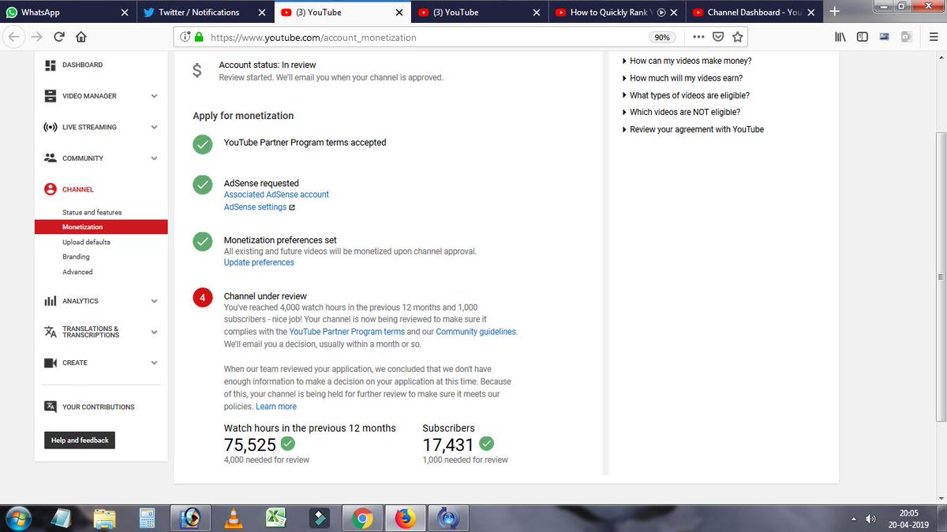Open the Firefox library icon
This screenshot has width=947, height=532.
coord(840,37)
